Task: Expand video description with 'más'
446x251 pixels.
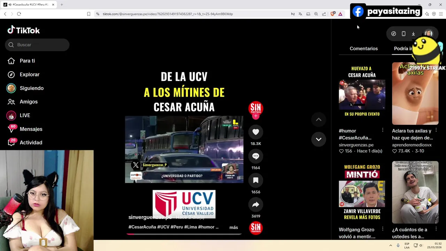Action: (x=234, y=227)
